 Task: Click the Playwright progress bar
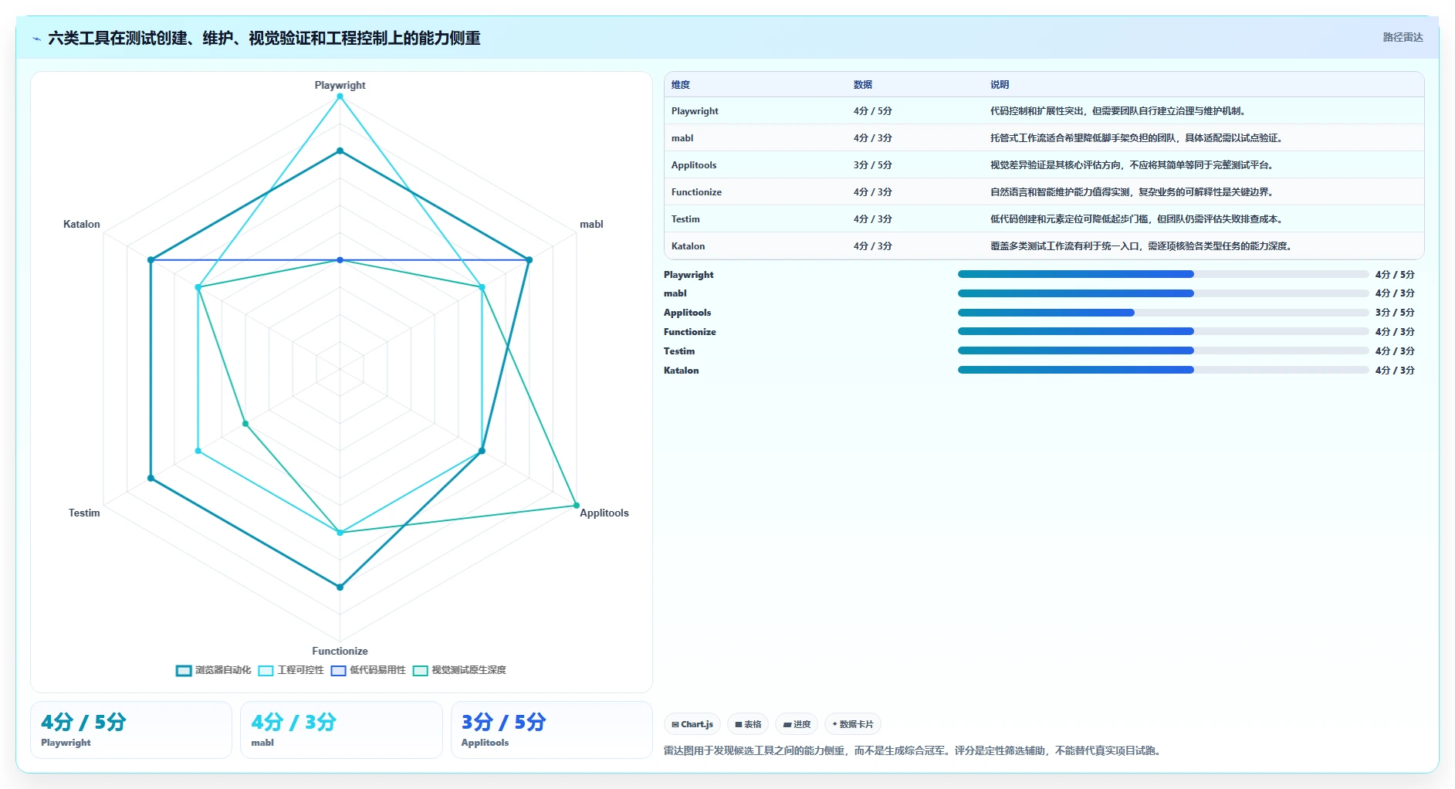[1163, 274]
